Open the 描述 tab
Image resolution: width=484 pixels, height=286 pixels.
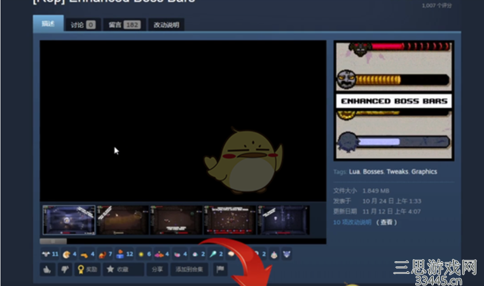[48, 24]
